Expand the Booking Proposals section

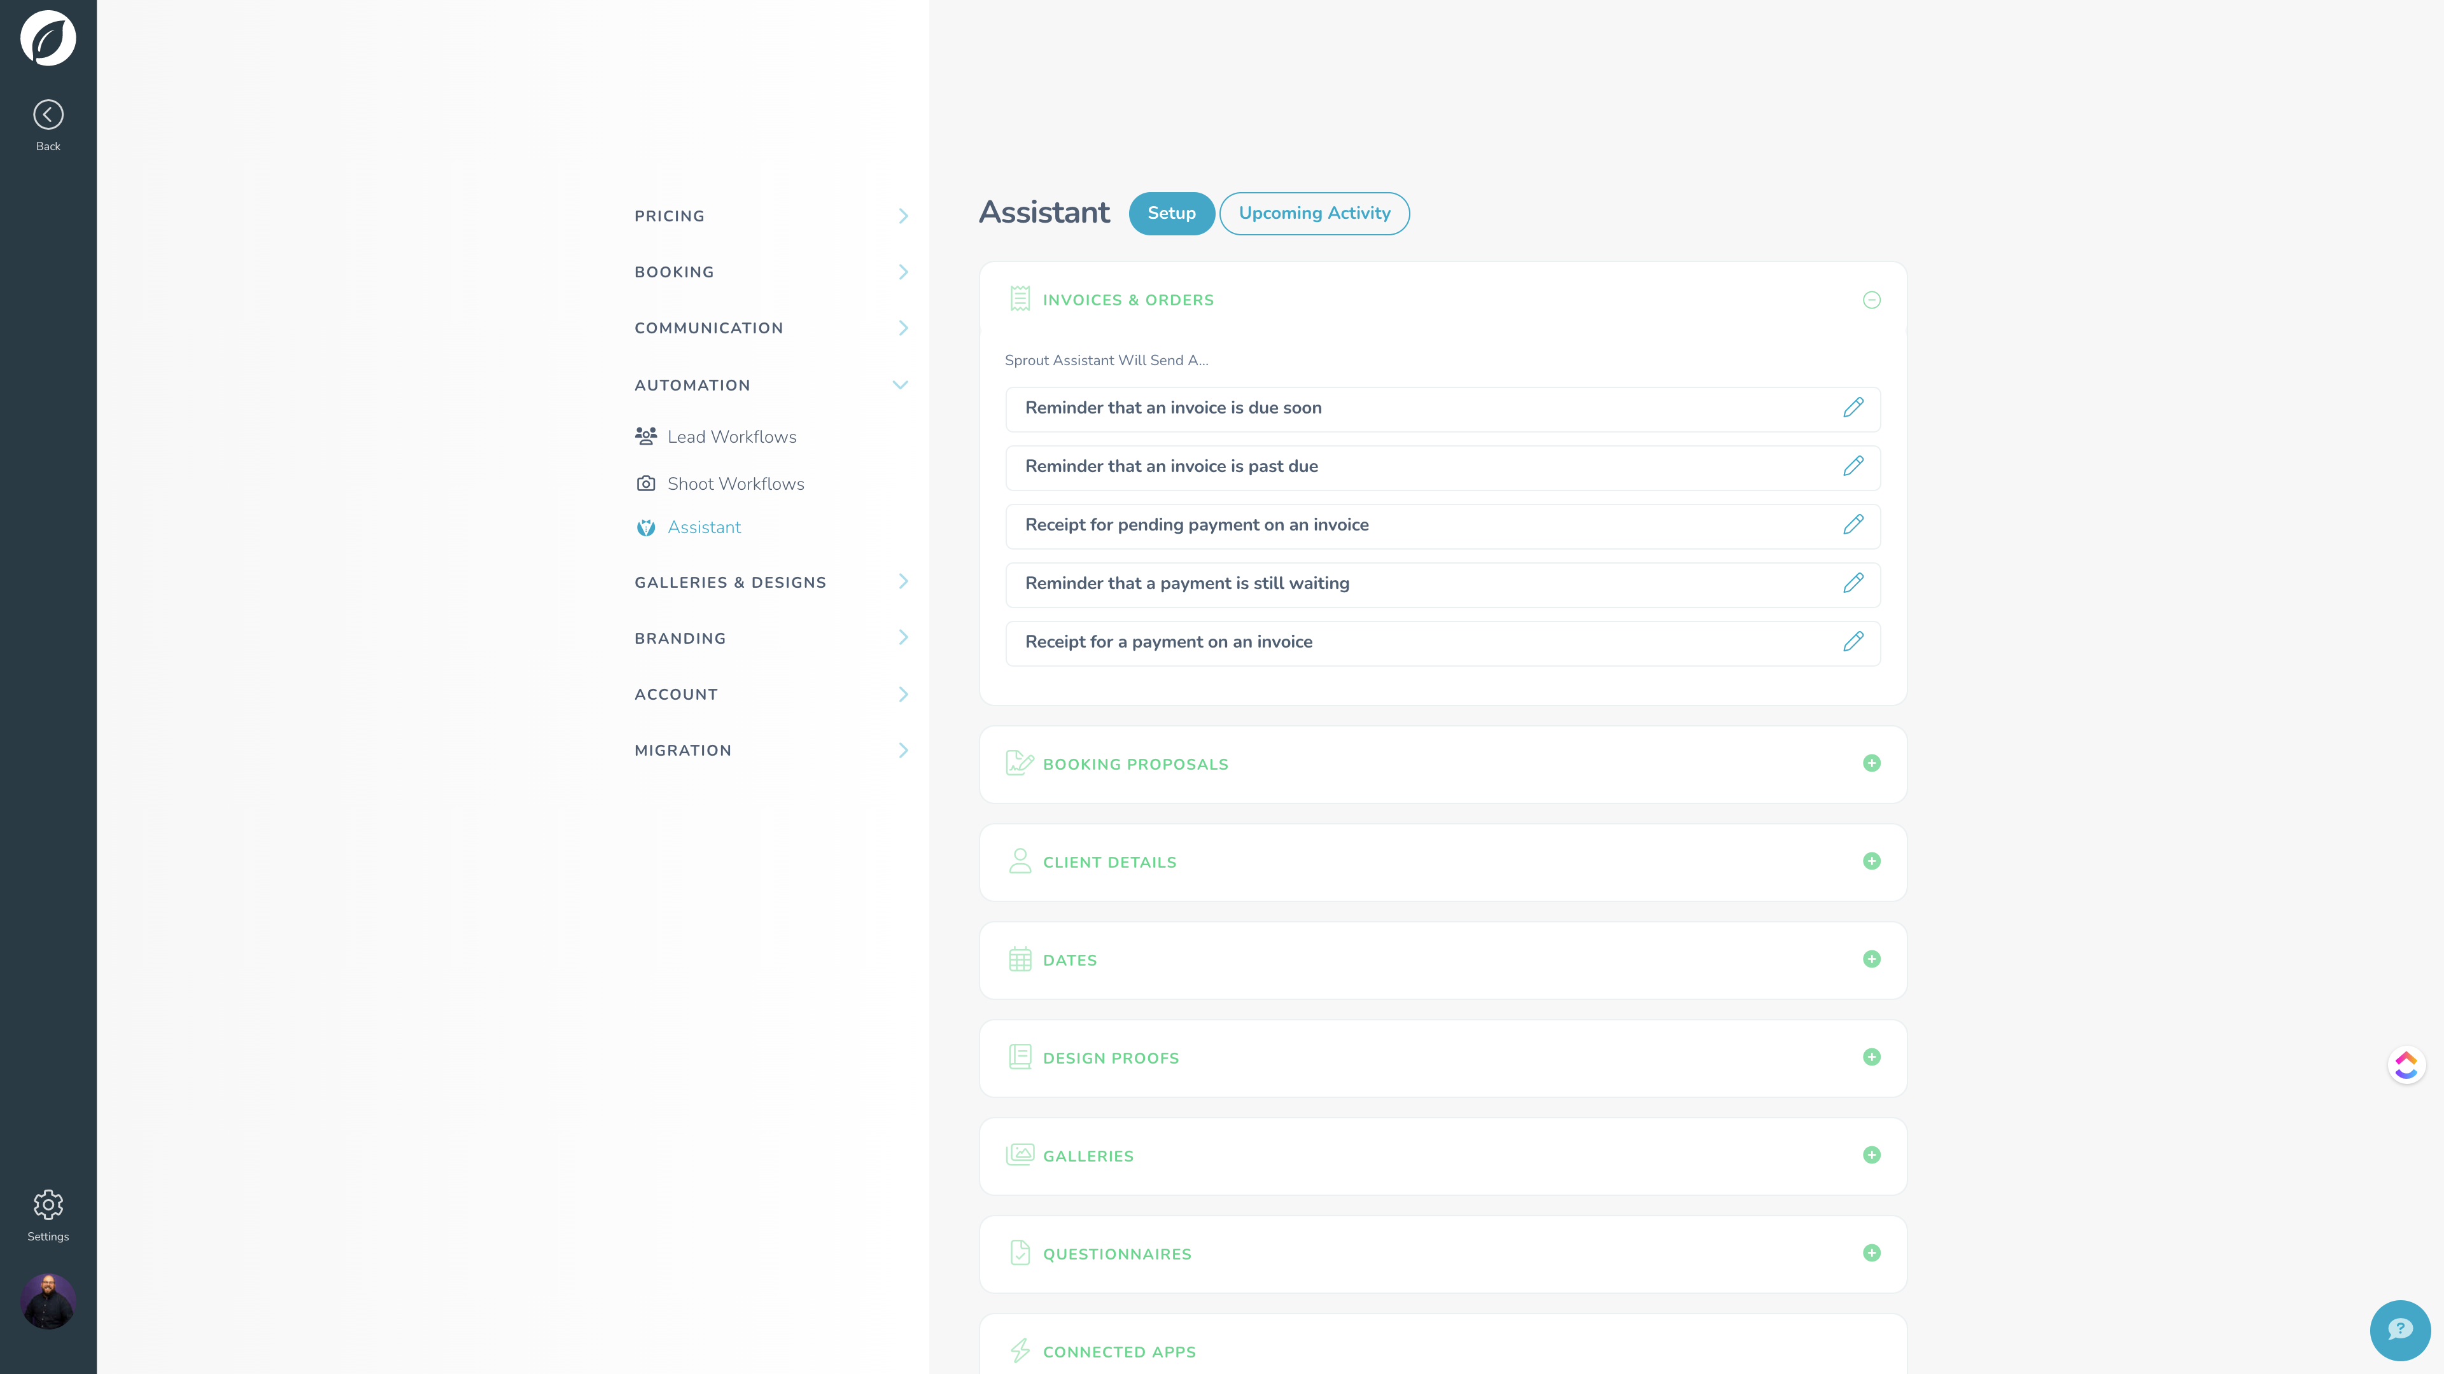tap(1871, 763)
